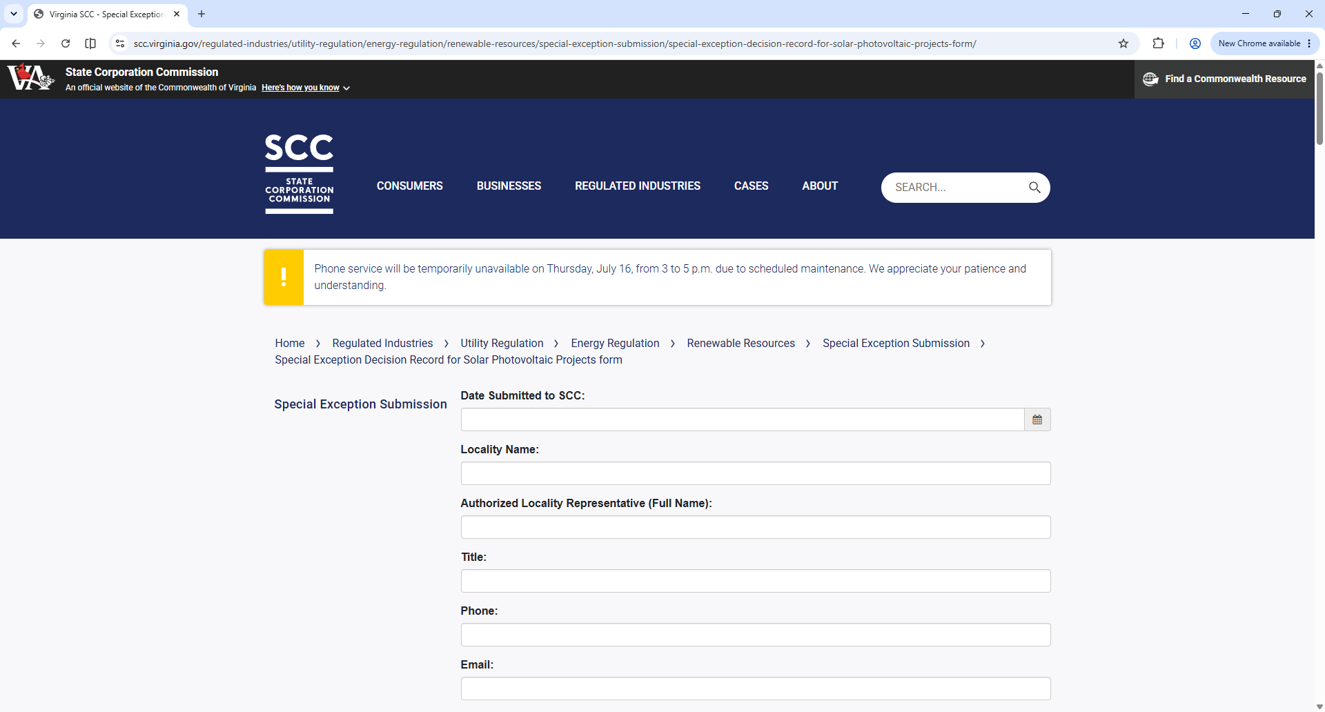Click the browser forward arrow
The image size is (1325, 712).
pos(41,43)
